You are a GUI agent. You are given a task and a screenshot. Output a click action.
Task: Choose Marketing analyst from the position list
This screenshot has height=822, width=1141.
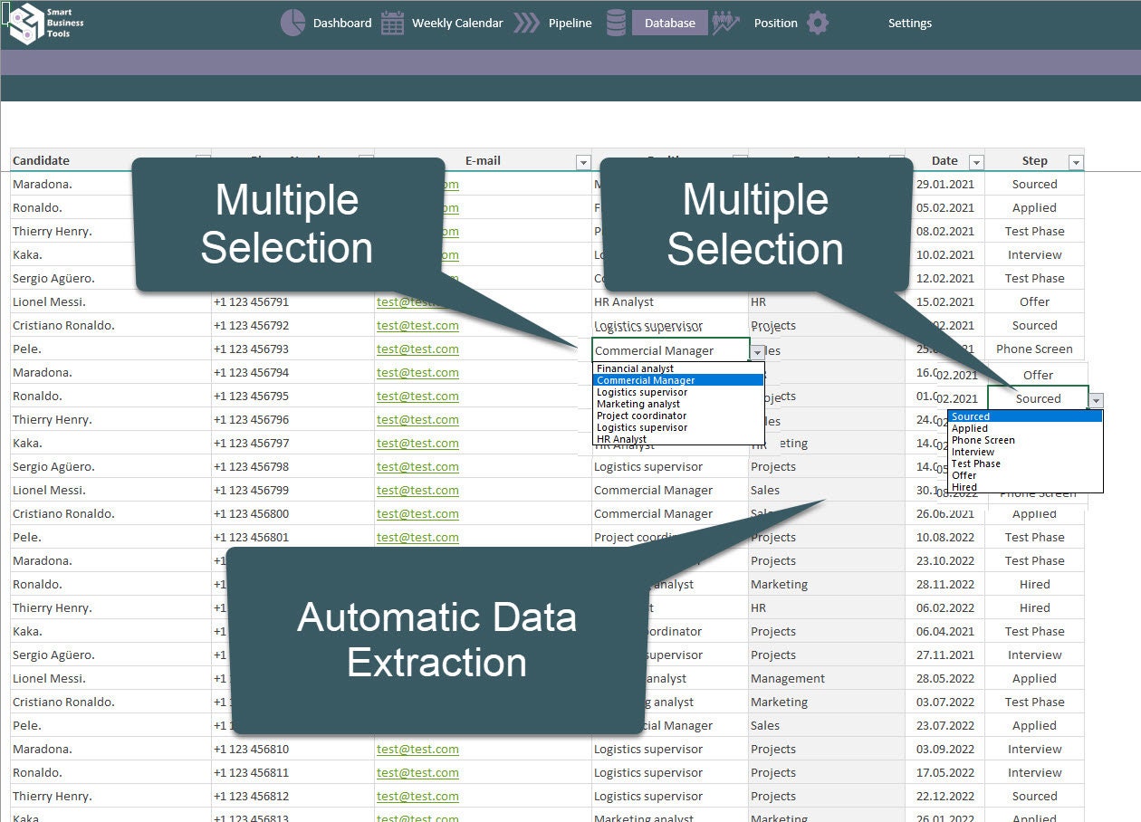coord(678,404)
